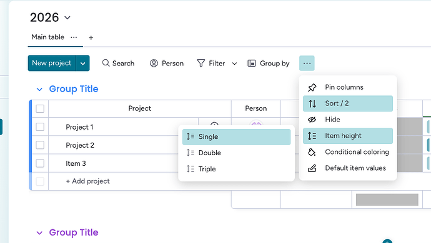
Task: Open the Person filter icon
Action: [154, 64]
